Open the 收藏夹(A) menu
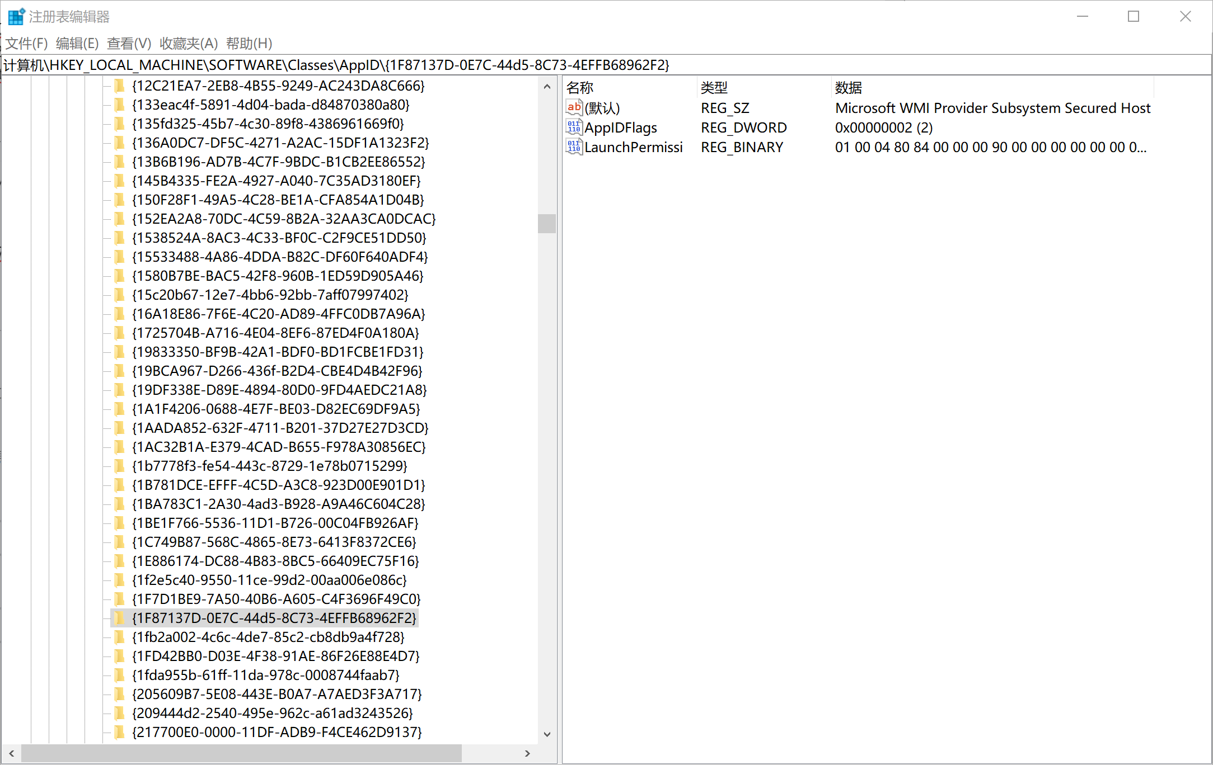Viewport: 1213px width, 765px height. (x=189, y=43)
